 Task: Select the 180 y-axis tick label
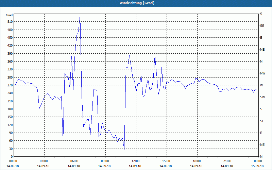(x=10, y=109)
